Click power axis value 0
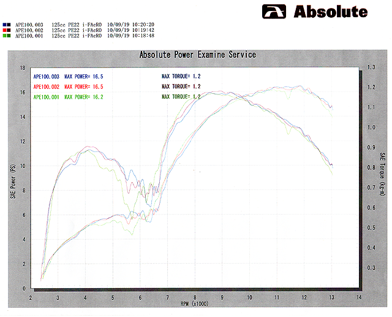 (24, 289)
